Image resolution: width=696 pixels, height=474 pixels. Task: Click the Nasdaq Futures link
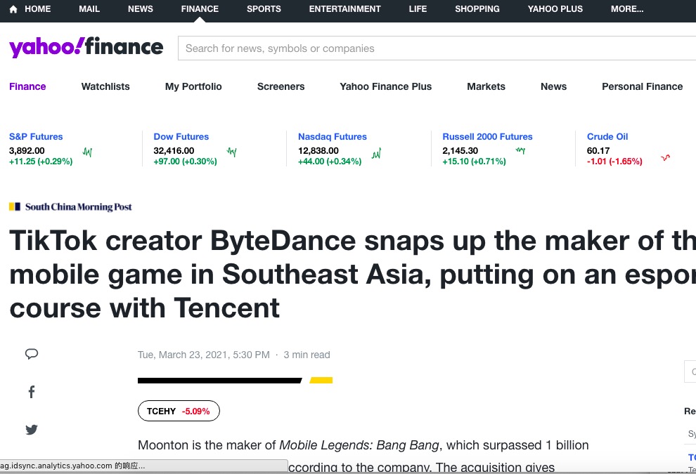333,136
